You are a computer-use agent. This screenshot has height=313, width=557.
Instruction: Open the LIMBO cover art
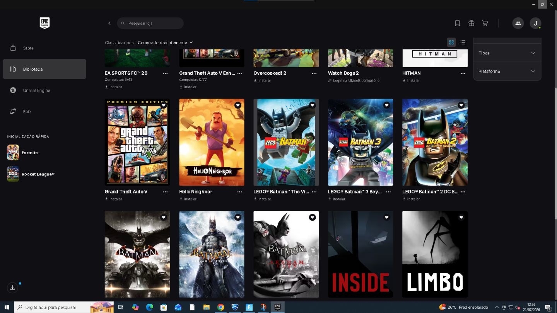click(435, 254)
